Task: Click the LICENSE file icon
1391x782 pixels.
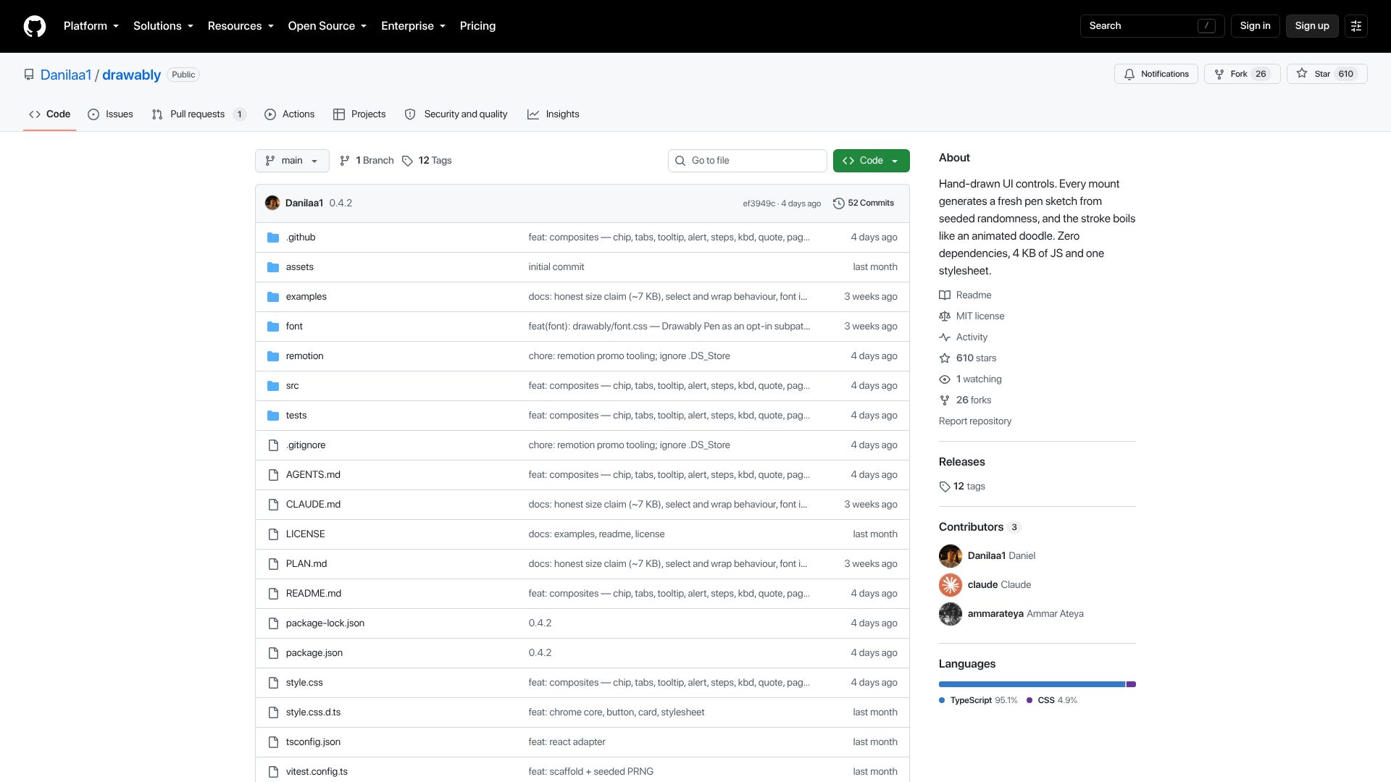Action: (x=273, y=534)
